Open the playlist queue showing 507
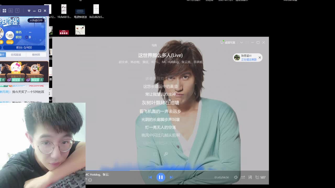This screenshot has height=188, width=335. tap(260, 177)
